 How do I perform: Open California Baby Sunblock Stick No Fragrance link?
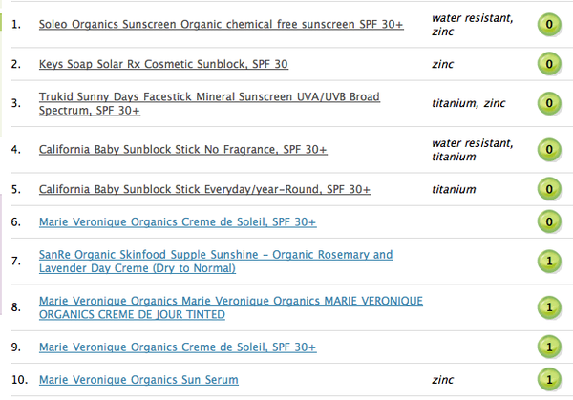click(x=183, y=150)
